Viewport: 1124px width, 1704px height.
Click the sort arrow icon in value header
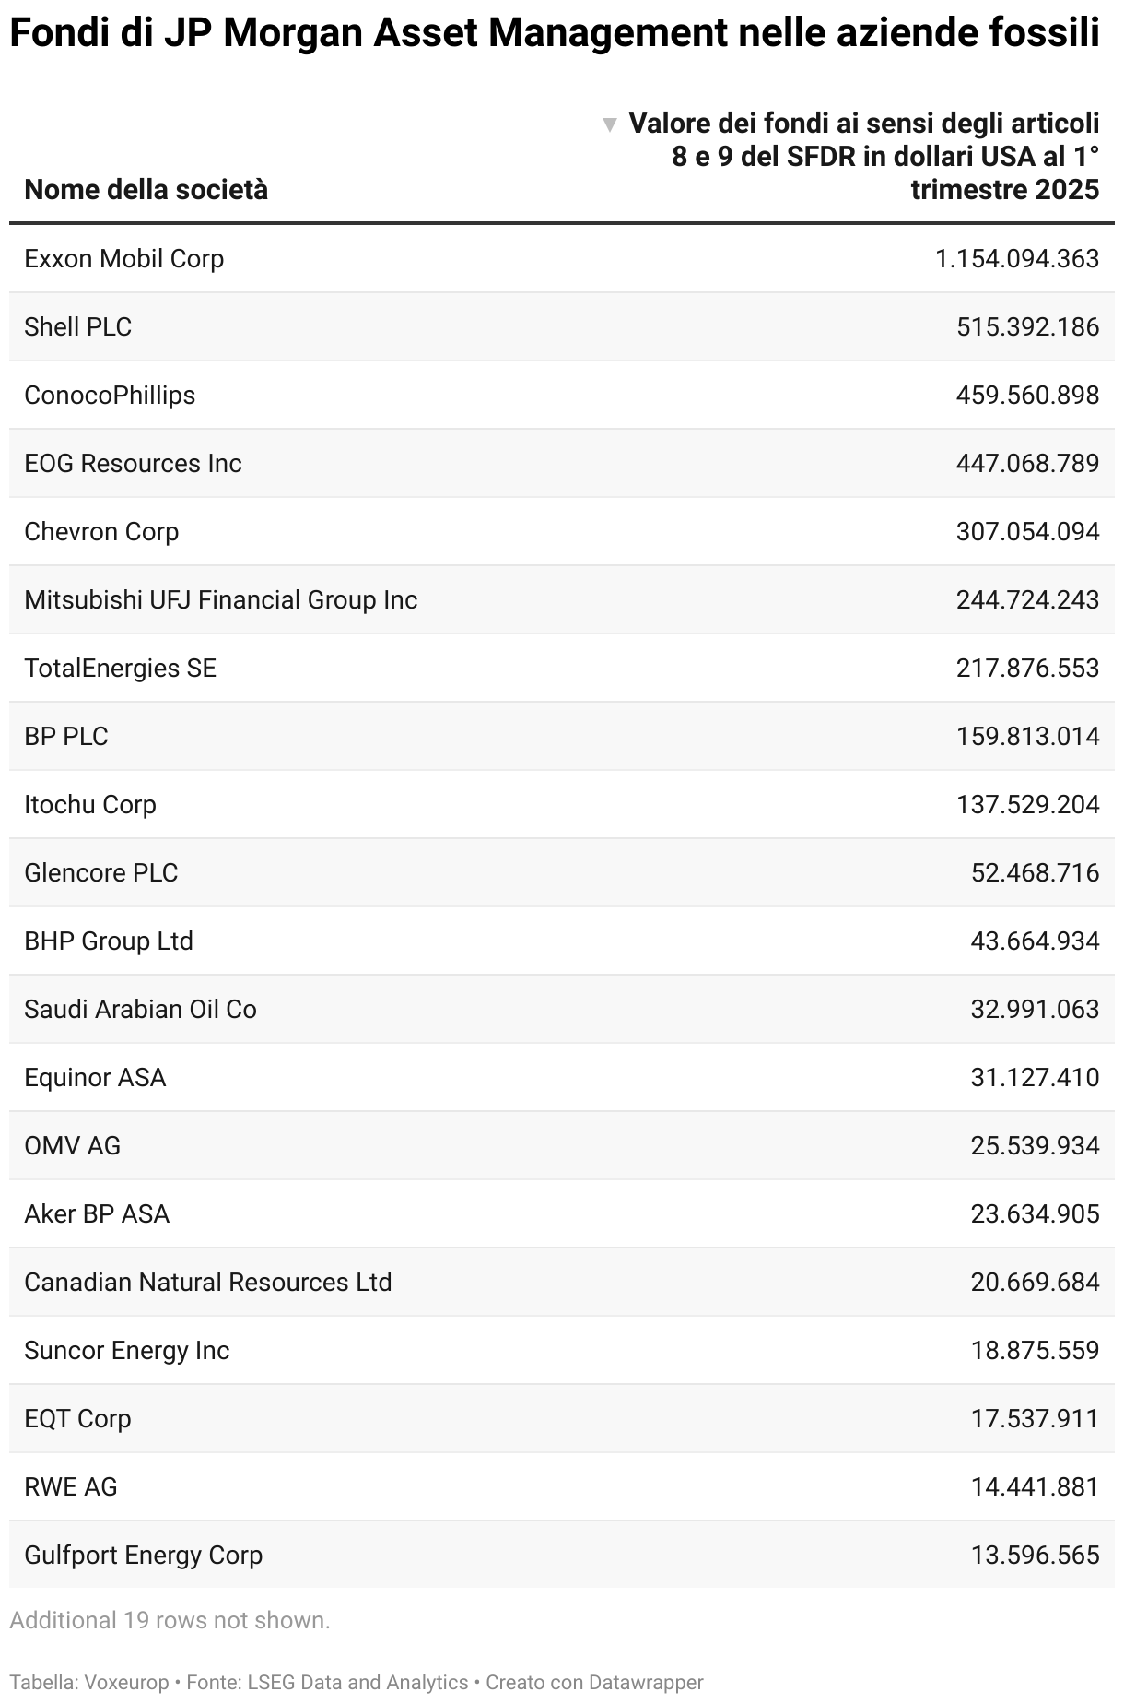pyautogui.click(x=609, y=124)
